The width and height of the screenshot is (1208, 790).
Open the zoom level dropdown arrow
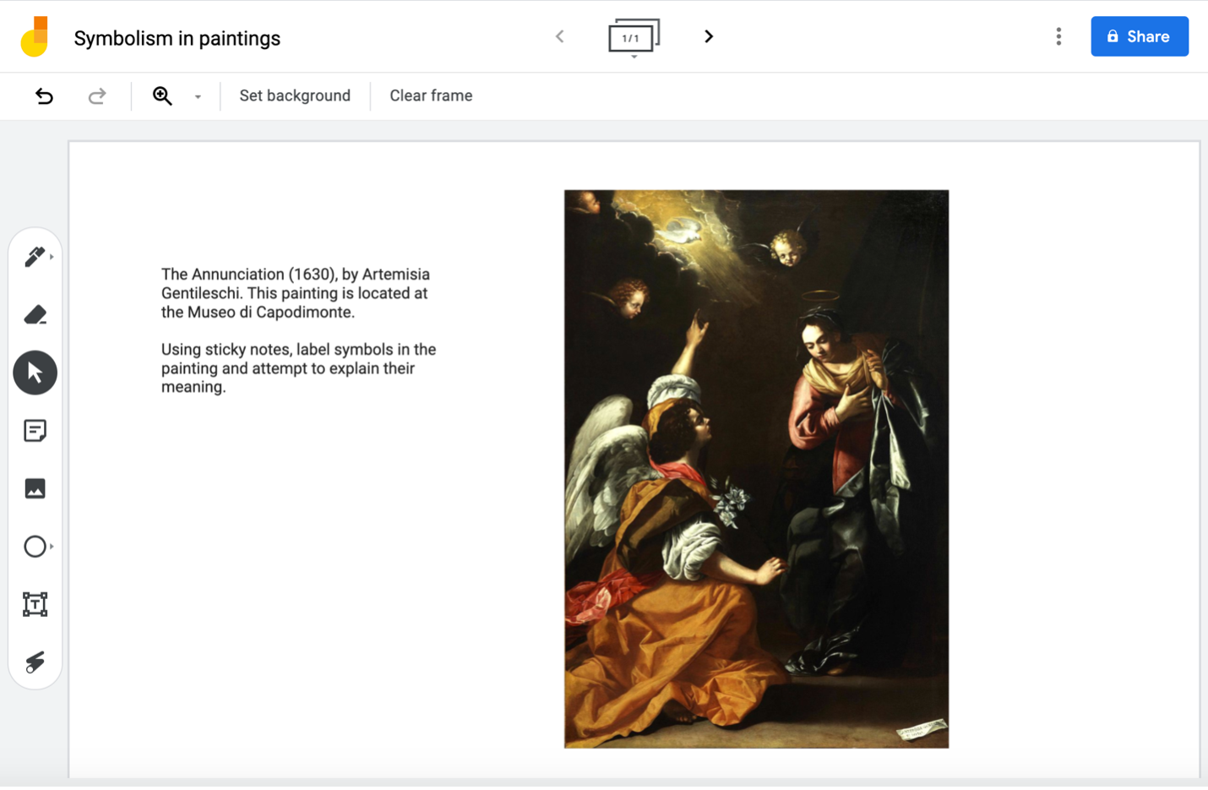[198, 96]
